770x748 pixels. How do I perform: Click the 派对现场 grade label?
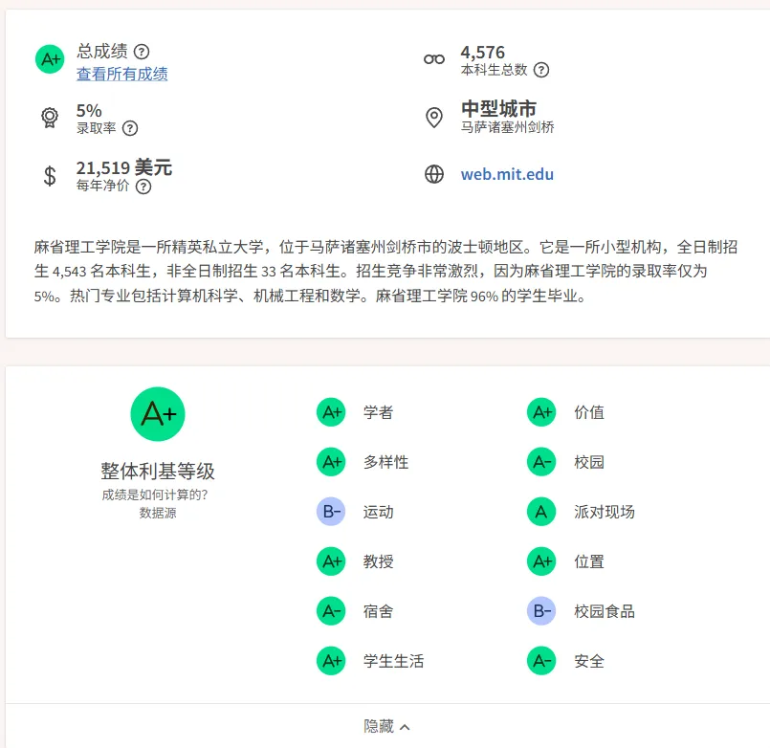click(x=605, y=512)
